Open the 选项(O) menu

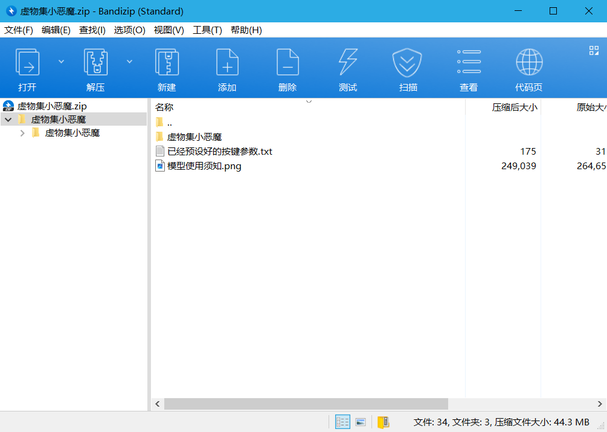(130, 30)
